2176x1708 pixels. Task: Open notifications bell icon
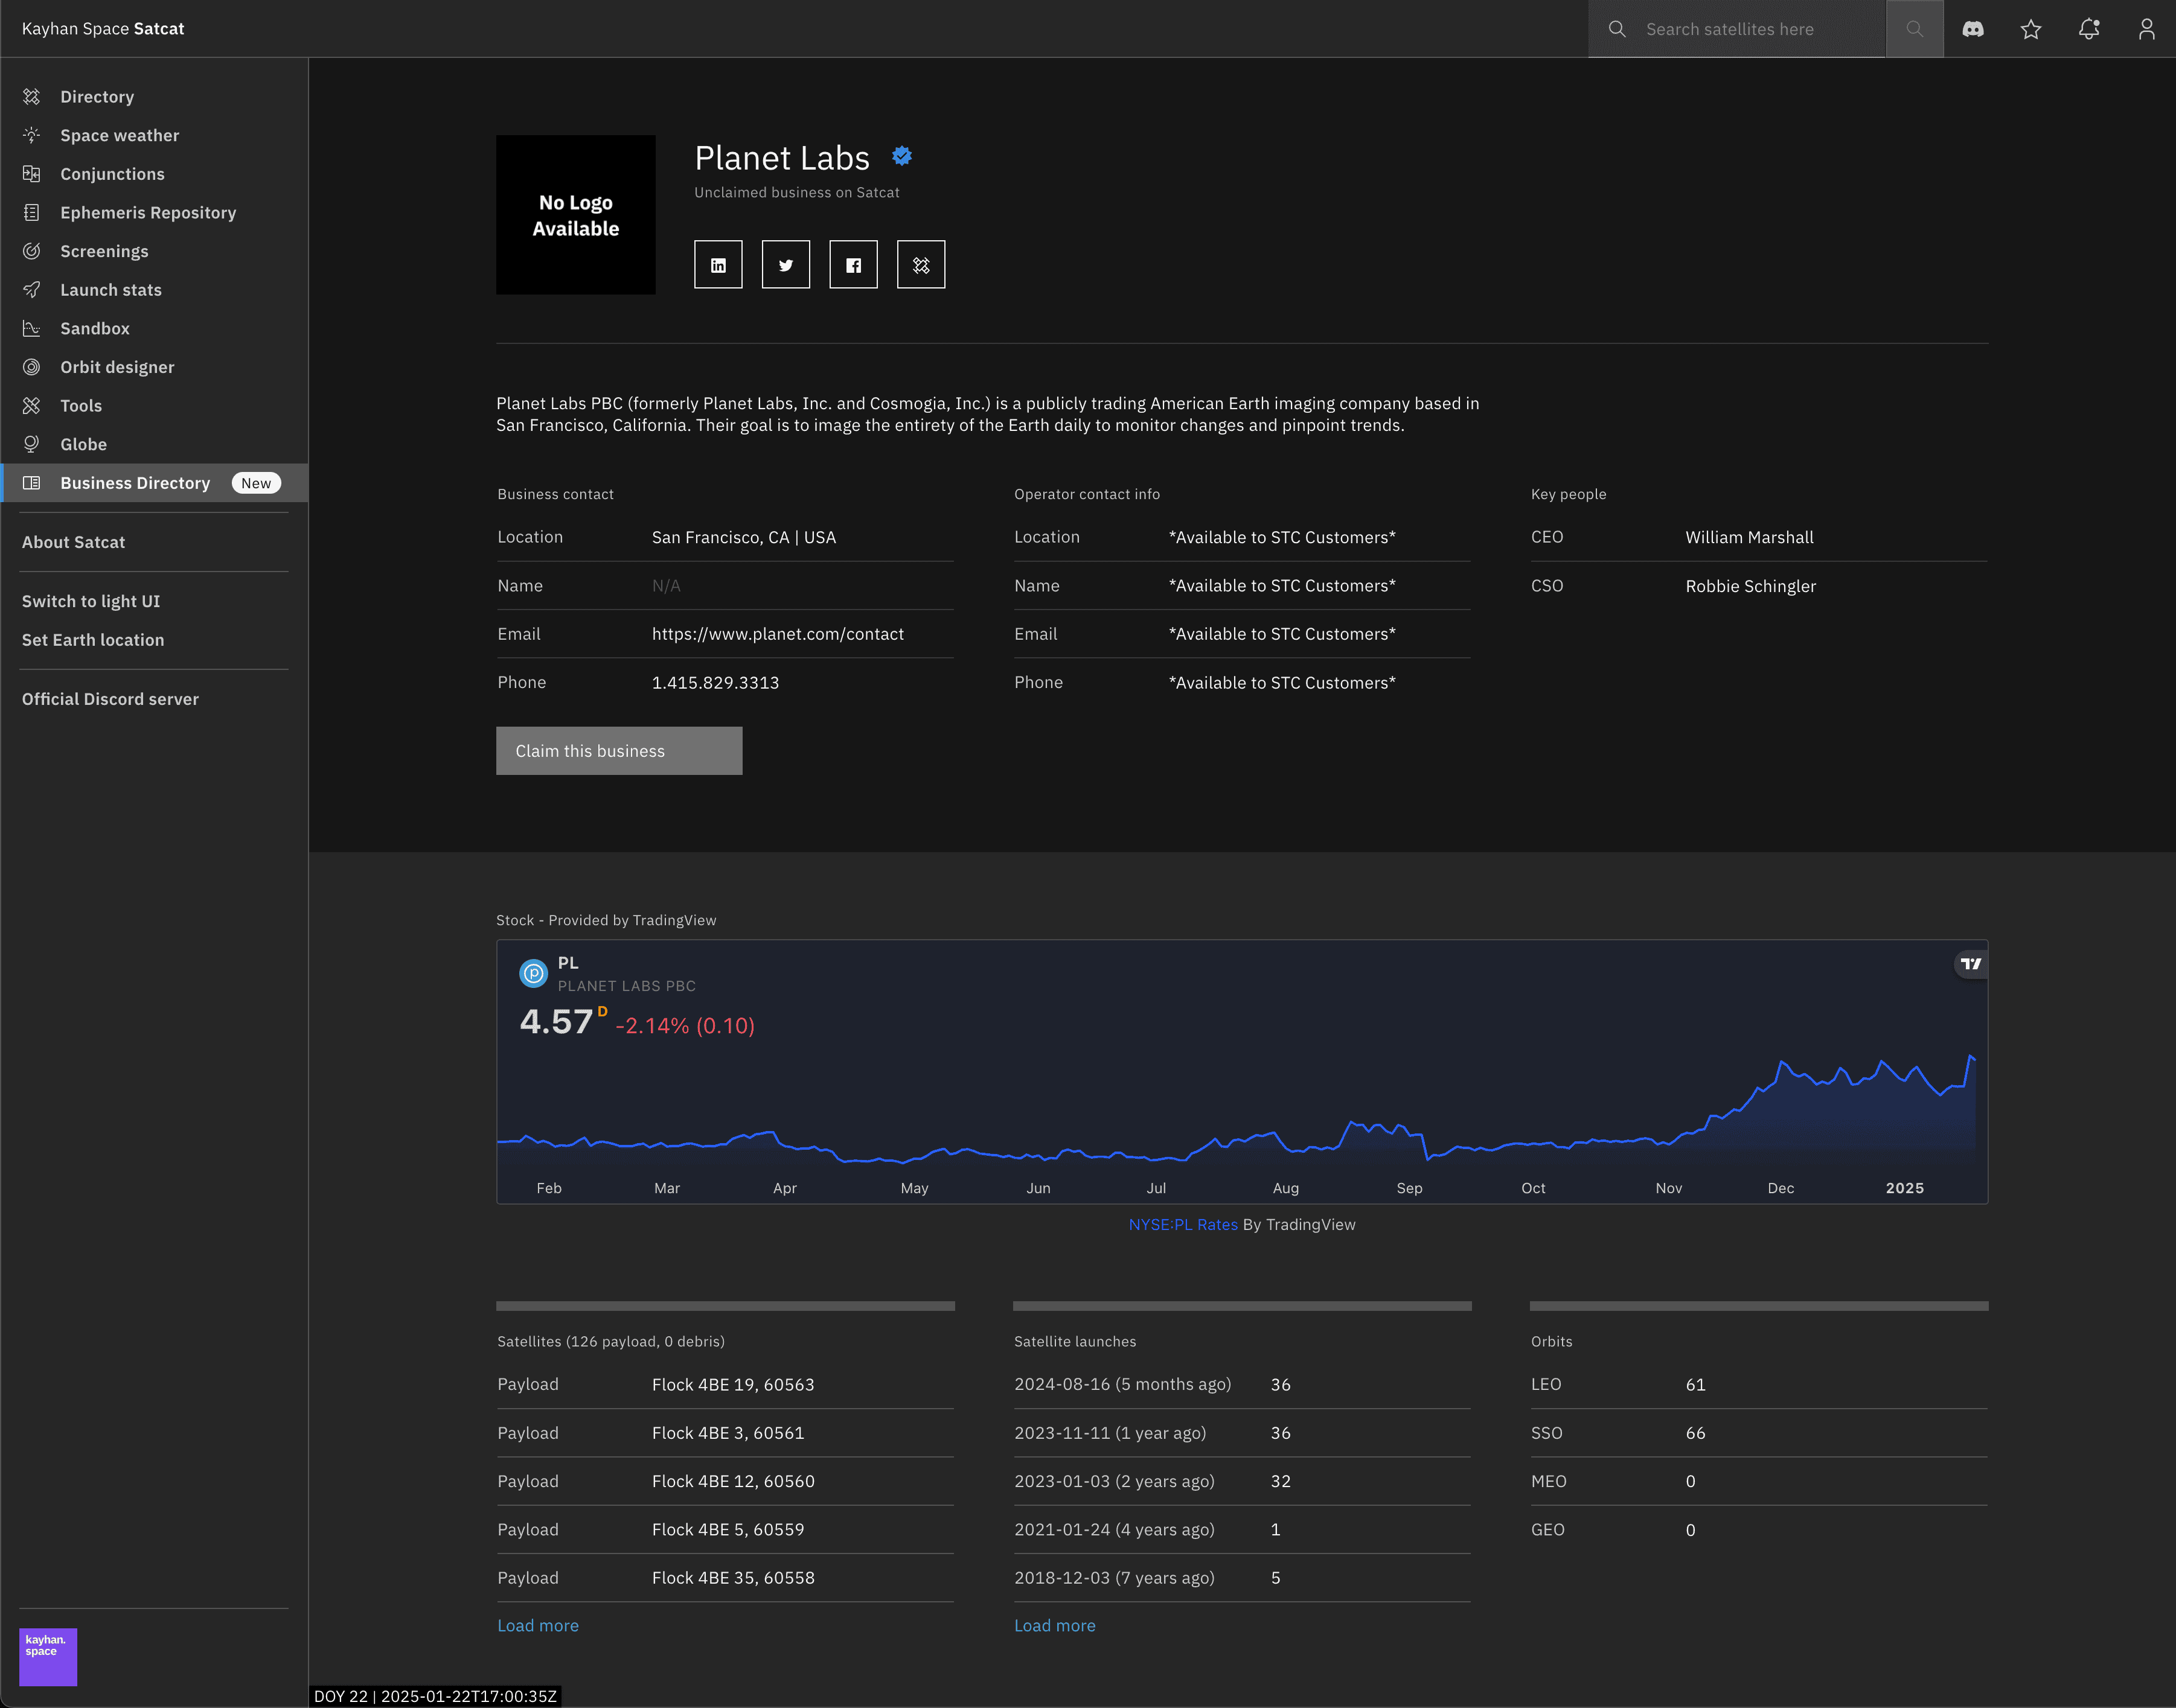coord(2089,29)
